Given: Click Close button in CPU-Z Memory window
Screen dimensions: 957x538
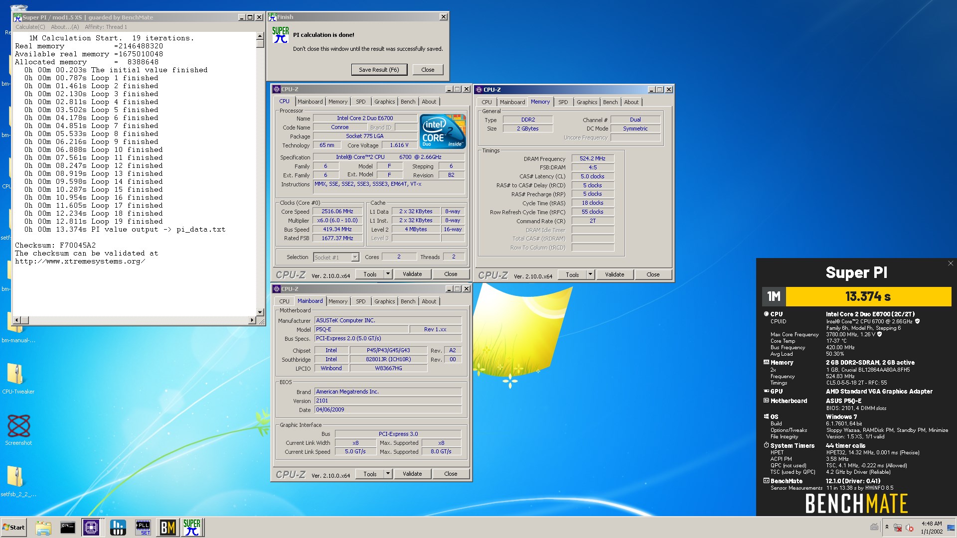Looking at the screenshot, I should pos(653,274).
